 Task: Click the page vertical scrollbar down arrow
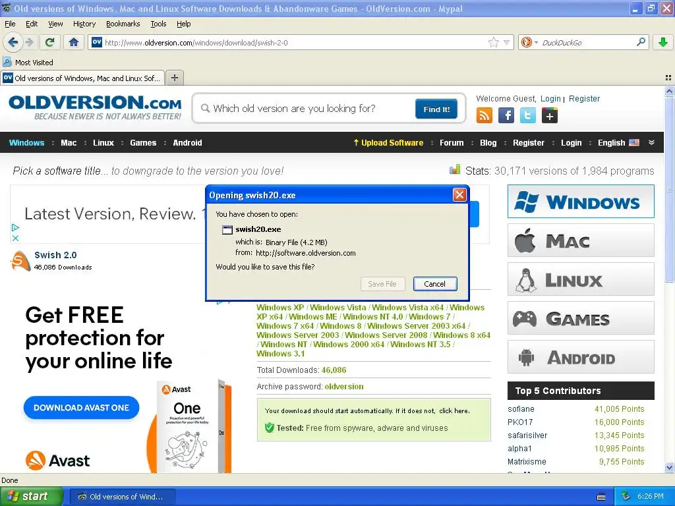pyautogui.click(x=669, y=468)
